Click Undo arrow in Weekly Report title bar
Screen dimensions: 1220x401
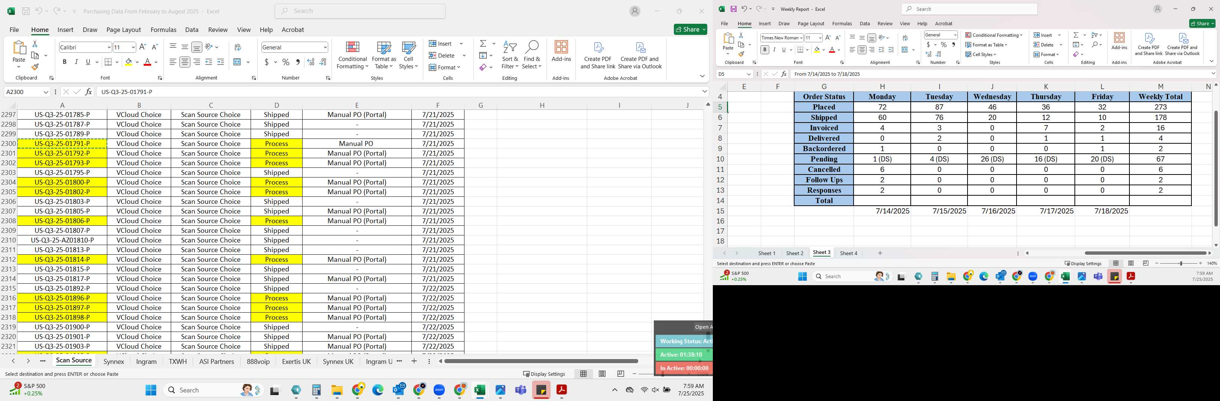coord(744,9)
